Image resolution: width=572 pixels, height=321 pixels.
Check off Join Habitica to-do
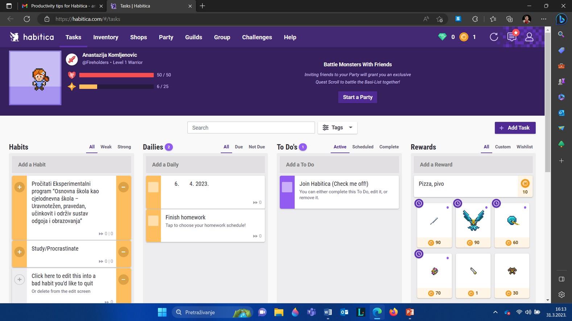(287, 187)
